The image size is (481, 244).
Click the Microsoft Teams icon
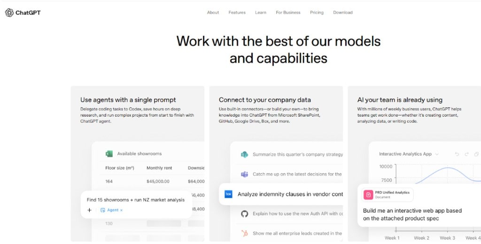(244, 174)
